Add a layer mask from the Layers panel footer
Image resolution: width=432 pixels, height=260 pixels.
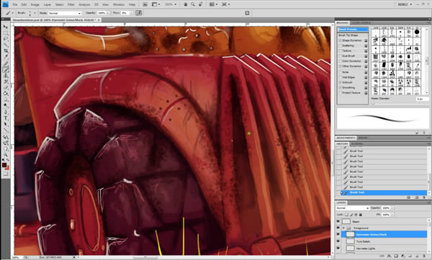pyautogui.click(x=397, y=256)
